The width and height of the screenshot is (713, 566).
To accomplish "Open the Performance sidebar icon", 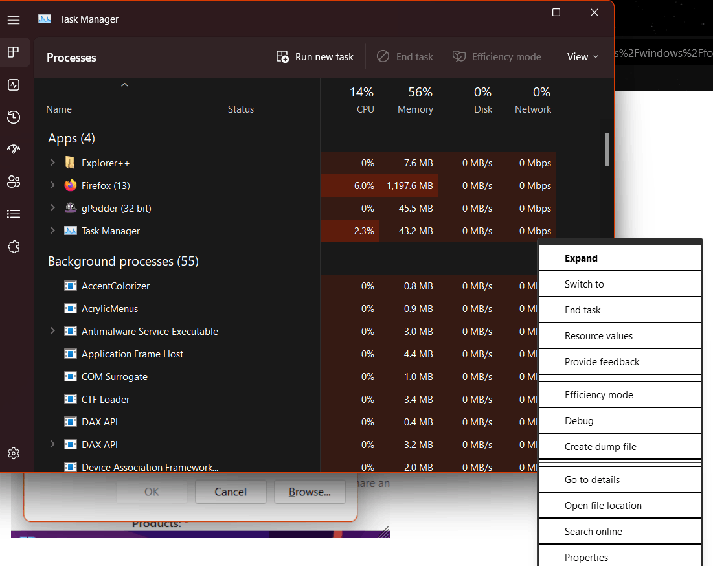I will pos(14,85).
